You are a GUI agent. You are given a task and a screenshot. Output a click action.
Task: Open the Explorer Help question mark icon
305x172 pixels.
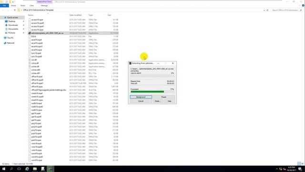pyautogui.click(x=303, y=6)
